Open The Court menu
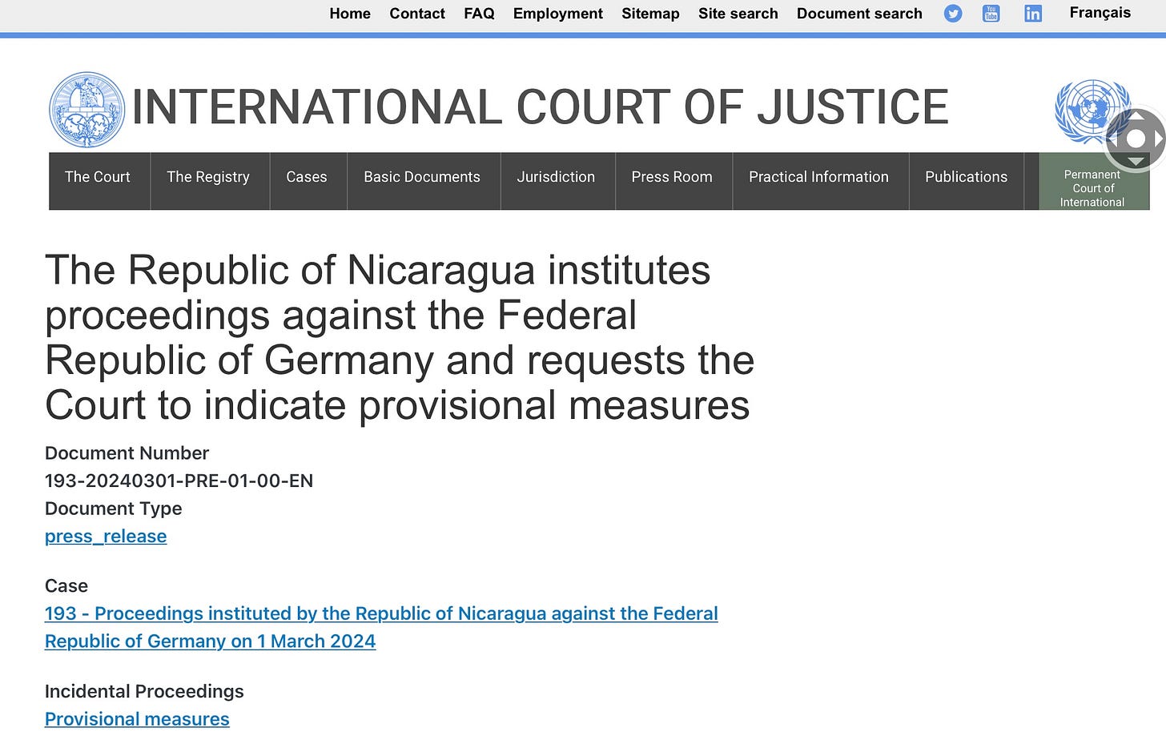1166x752 pixels. [x=99, y=181]
